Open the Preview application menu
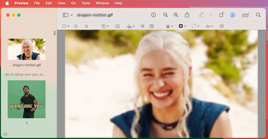 (21, 3)
